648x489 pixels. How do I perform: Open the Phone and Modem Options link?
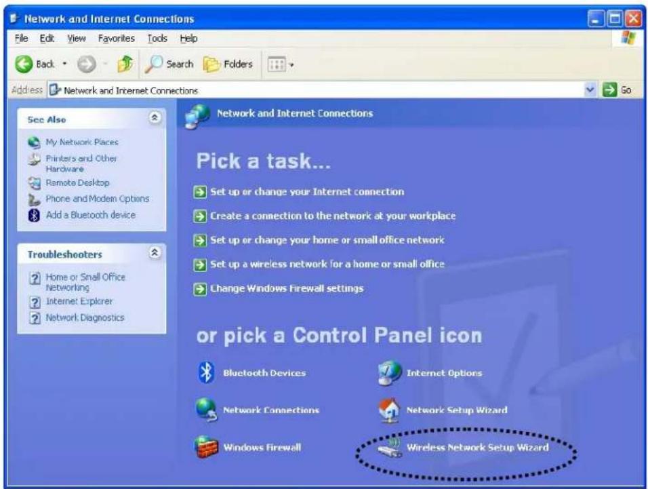click(x=97, y=199)
